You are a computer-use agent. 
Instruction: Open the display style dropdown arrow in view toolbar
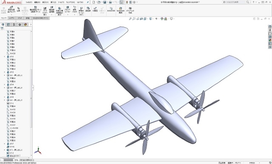click(153, 19)
